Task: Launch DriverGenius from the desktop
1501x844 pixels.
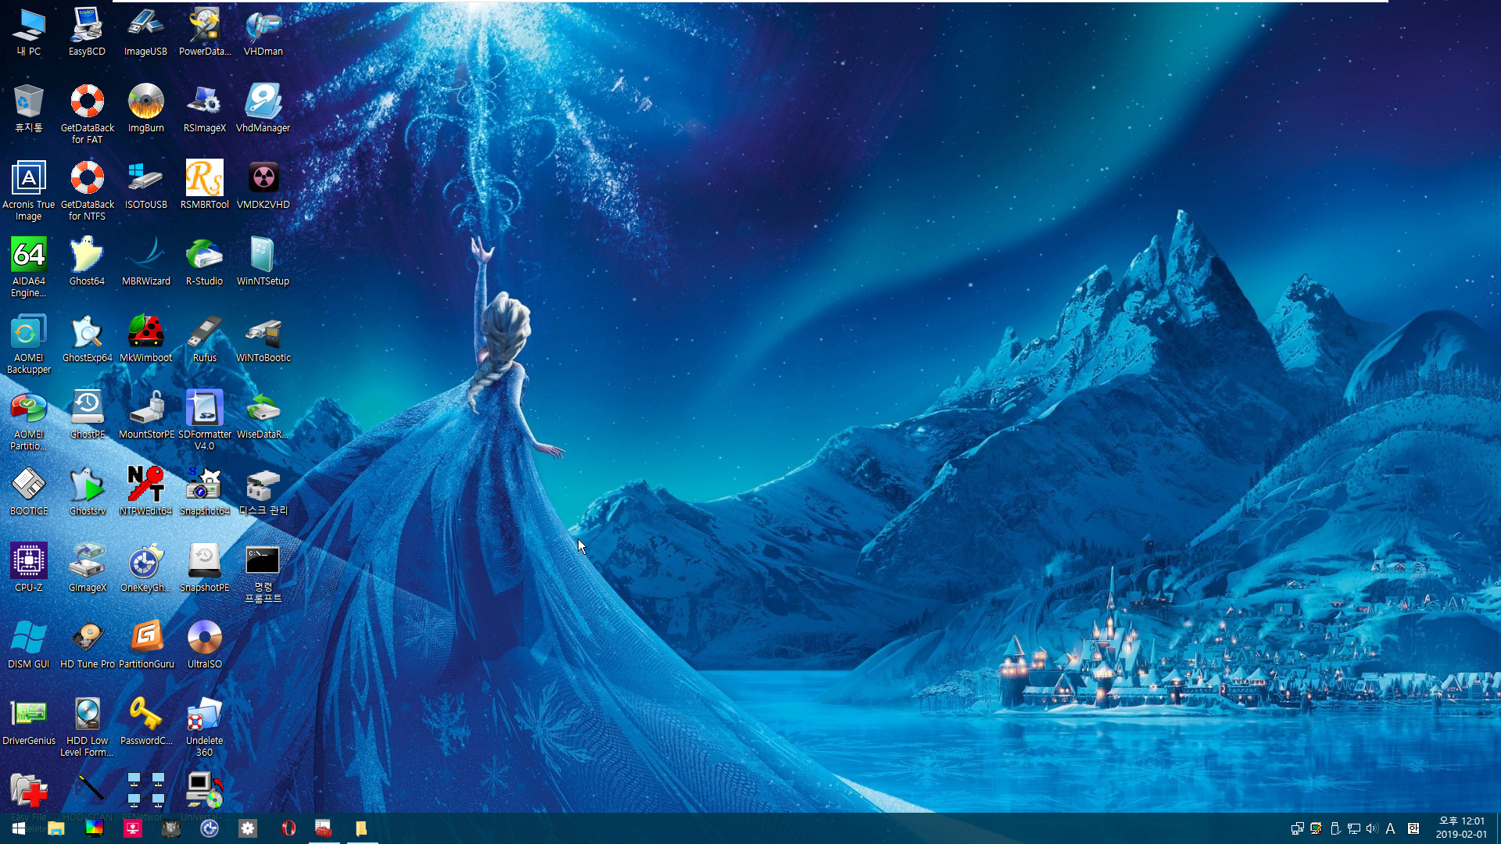Action: [29, 721]
